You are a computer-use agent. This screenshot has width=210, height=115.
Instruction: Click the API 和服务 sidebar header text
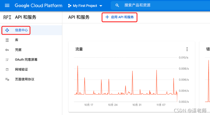pyautogui.click(x=26, y=17)
